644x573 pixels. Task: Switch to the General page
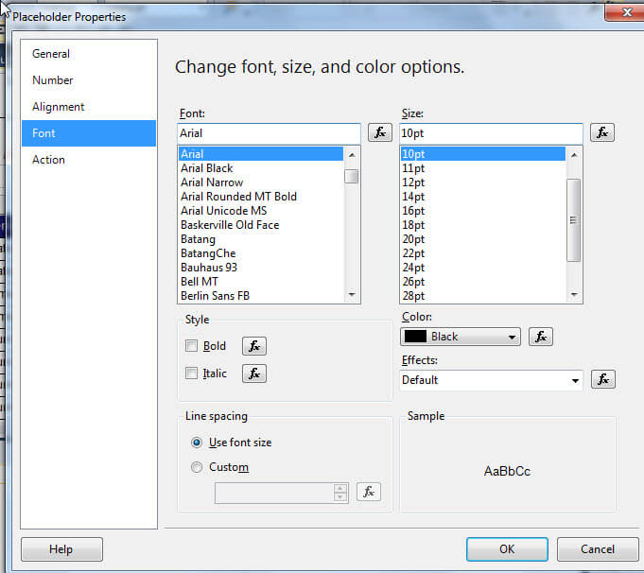click(51, 54)
